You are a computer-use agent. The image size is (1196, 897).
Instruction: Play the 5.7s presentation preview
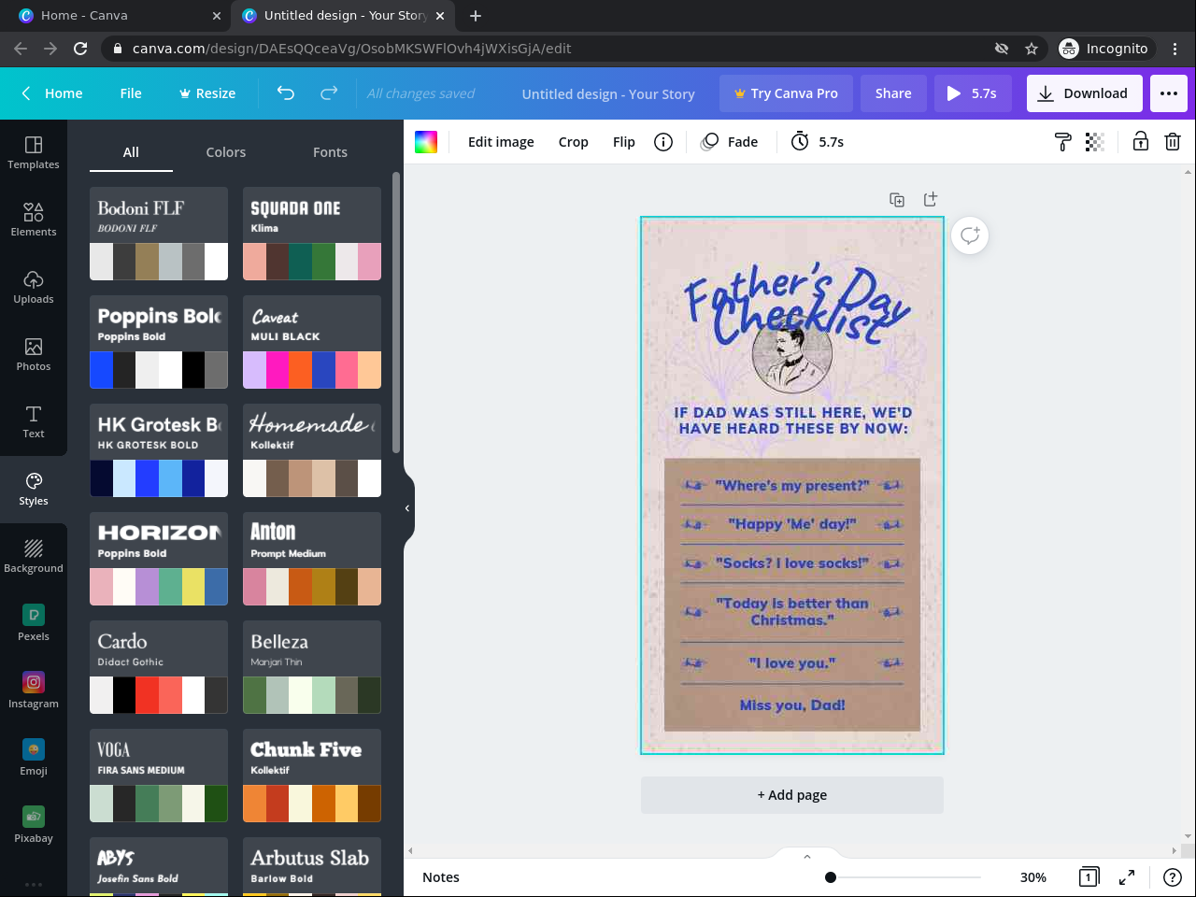973,93
